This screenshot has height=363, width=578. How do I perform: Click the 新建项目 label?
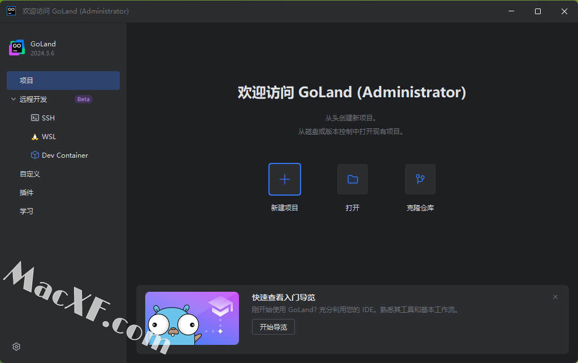tap(285, 208)
